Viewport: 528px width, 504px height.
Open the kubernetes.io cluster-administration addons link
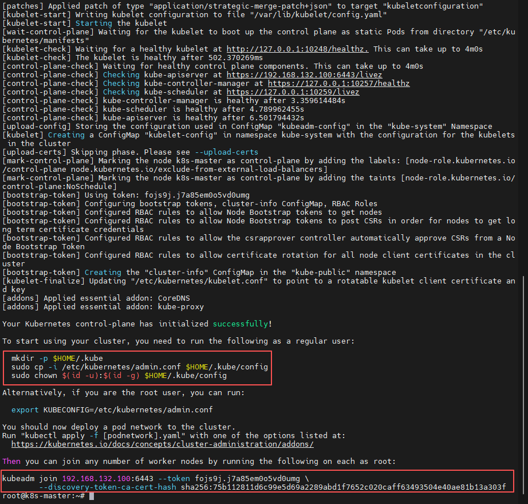pos(162,444)
